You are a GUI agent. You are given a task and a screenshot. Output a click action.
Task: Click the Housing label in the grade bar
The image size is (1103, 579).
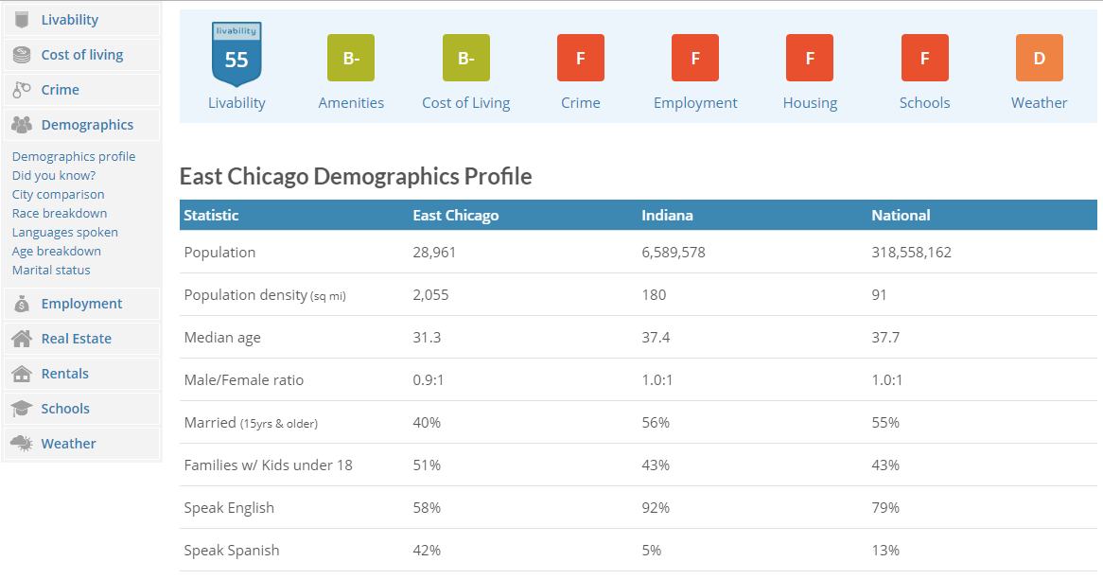(x=810, y=103)
